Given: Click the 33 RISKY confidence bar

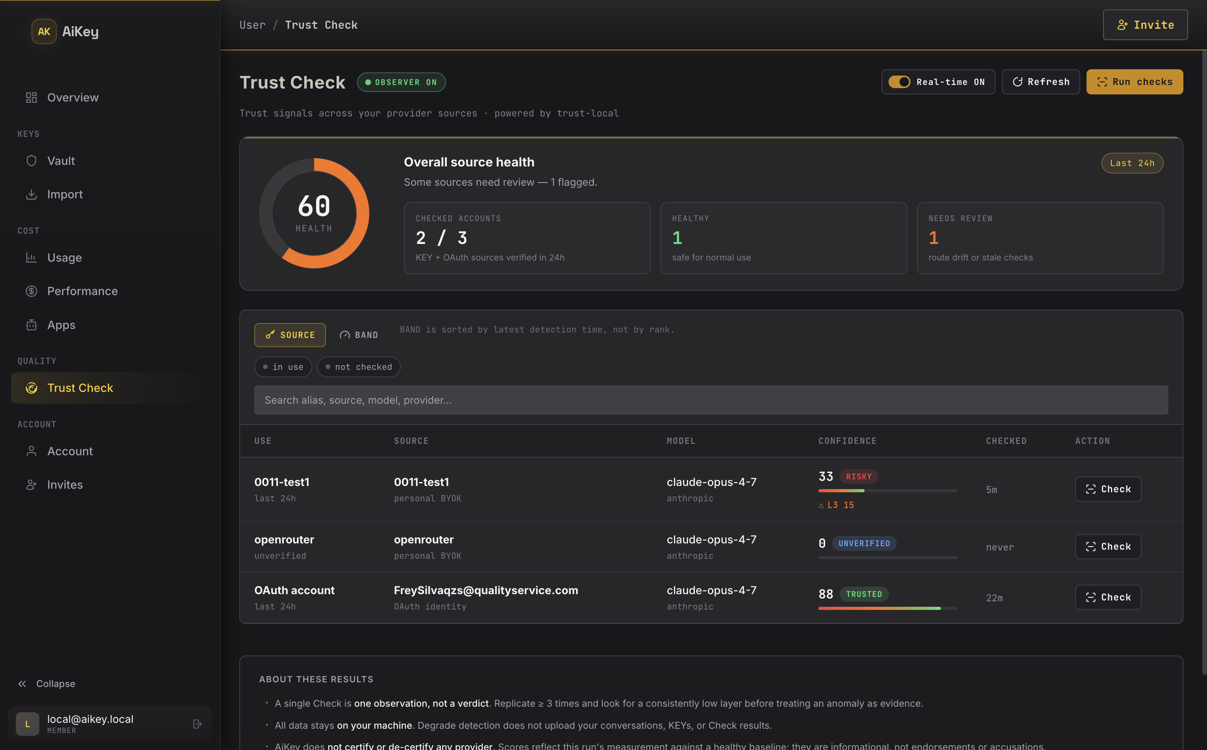Looking at the screenshot, I should pos(887,491).
